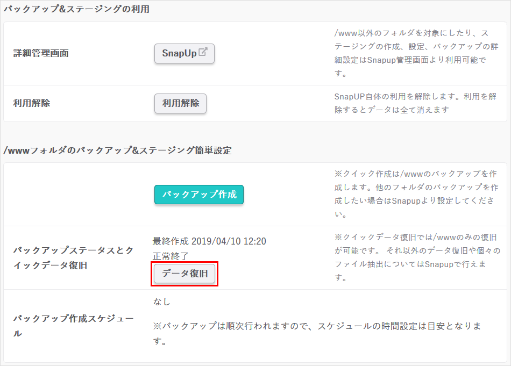This screenshot has width=511, height=366.
Task: Click the external link icon on SnapUp button
Action: coord(203,53)
